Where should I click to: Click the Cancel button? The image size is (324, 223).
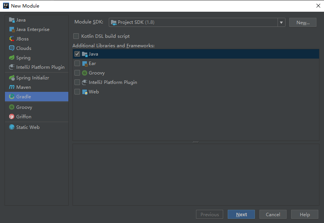[x=273, y=214]
